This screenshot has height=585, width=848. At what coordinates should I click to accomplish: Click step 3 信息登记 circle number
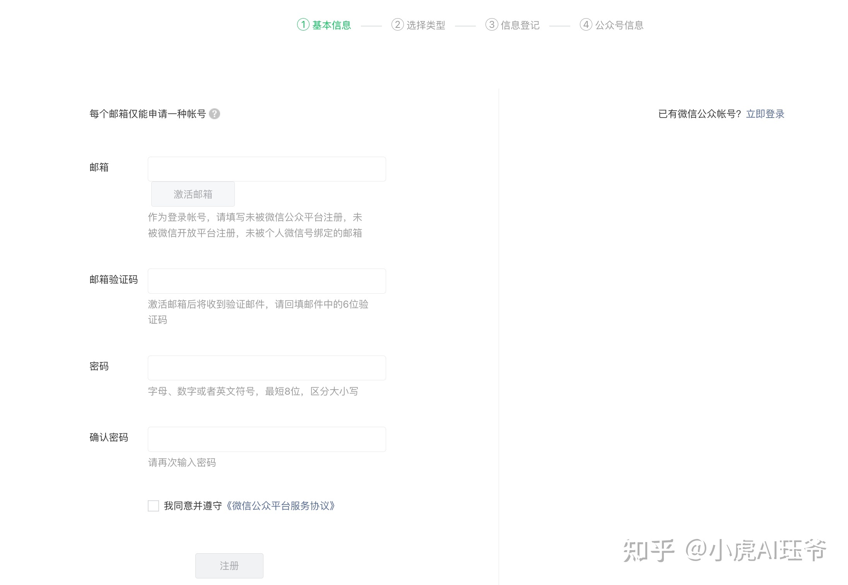pyautogui.click(x=491, y=25)
